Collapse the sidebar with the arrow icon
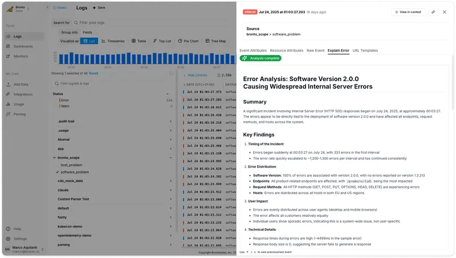Image resolution: width=456 pixels, height=258 pixels. (48, 7)
